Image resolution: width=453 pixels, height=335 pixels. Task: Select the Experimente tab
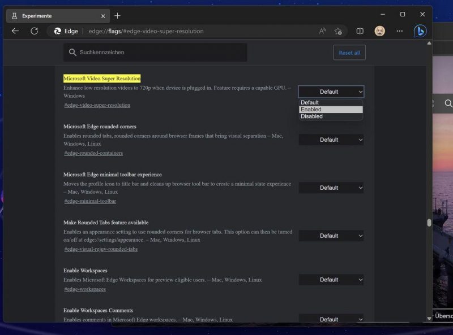(x=58, y=16)
